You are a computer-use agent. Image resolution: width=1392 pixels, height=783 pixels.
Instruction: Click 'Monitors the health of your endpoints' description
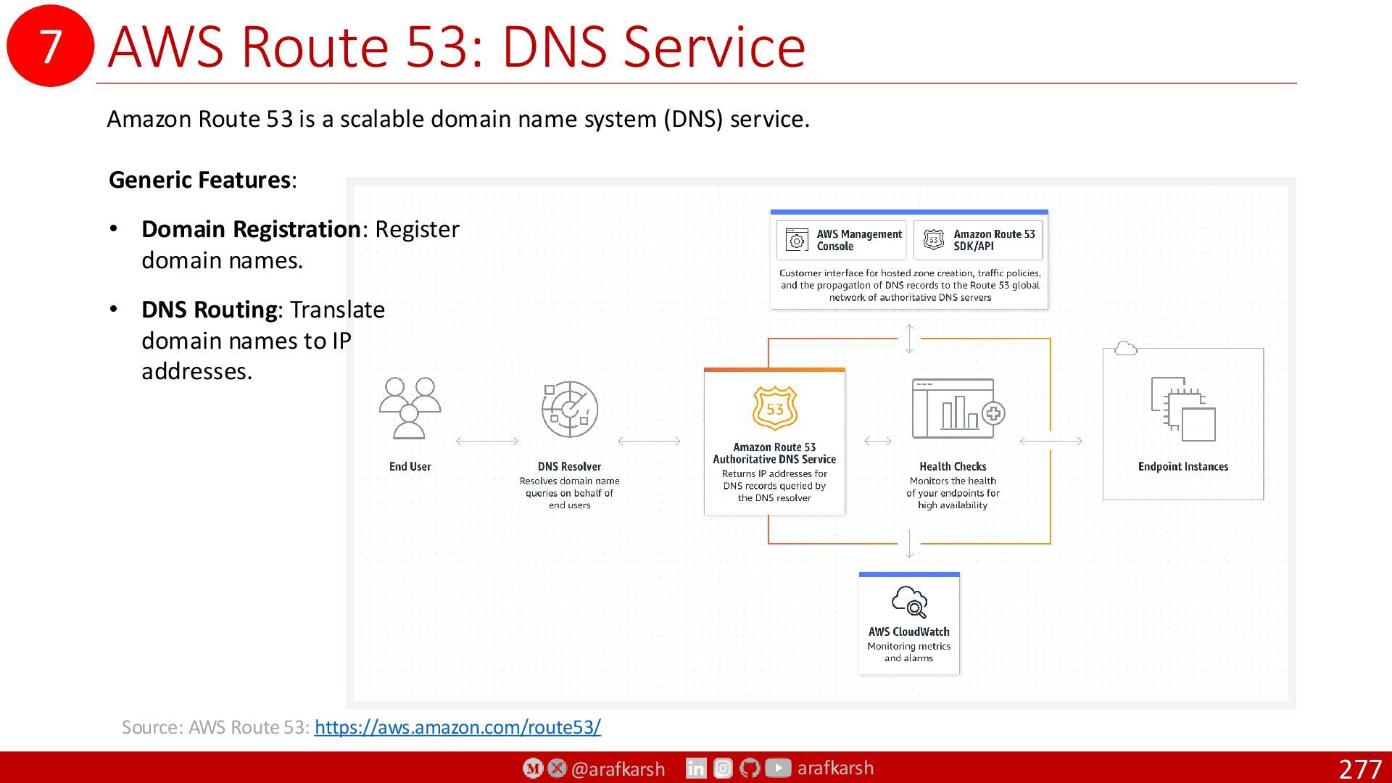[x=953, y=493]
